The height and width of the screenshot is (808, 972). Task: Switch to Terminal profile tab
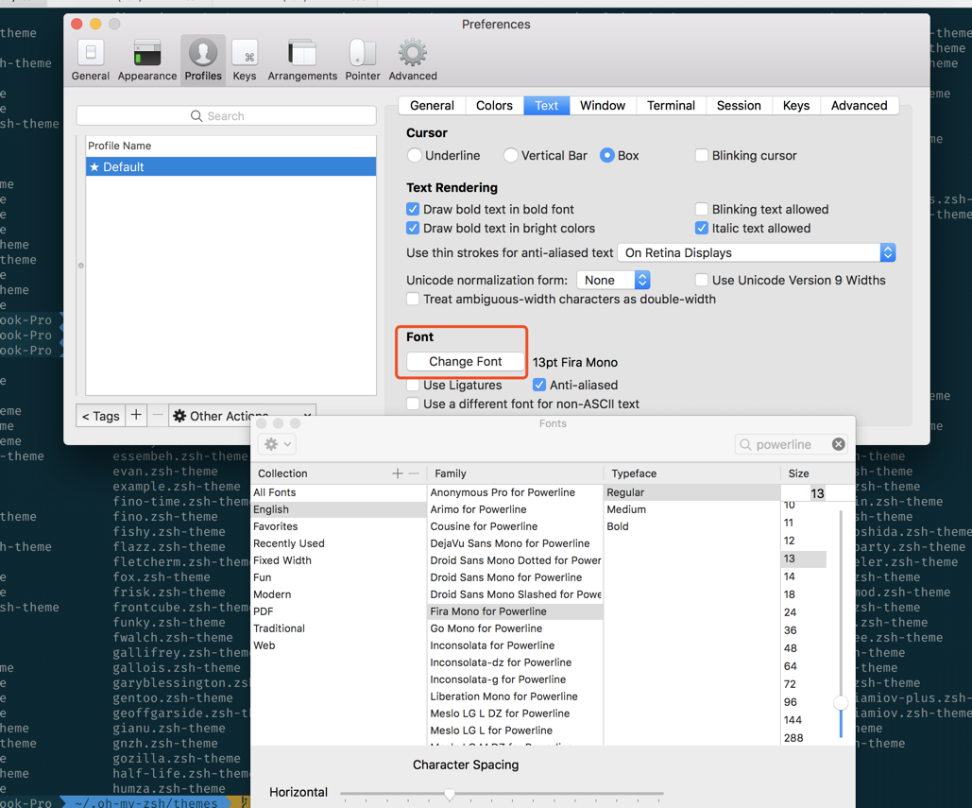pyautogui.click(x=671, y=106)
